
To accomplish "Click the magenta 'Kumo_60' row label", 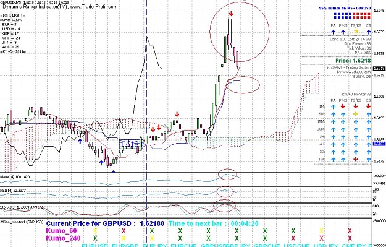I will point(61,231).
